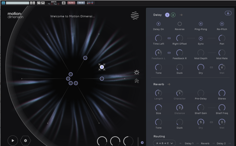Select the node on the upper-right spoke
236x146 pixels.
pos(85,58)
